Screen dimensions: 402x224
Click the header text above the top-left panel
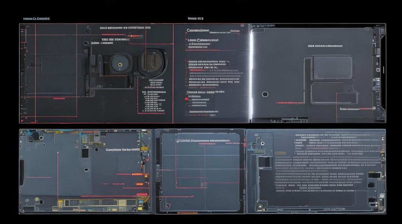point(36,19)
